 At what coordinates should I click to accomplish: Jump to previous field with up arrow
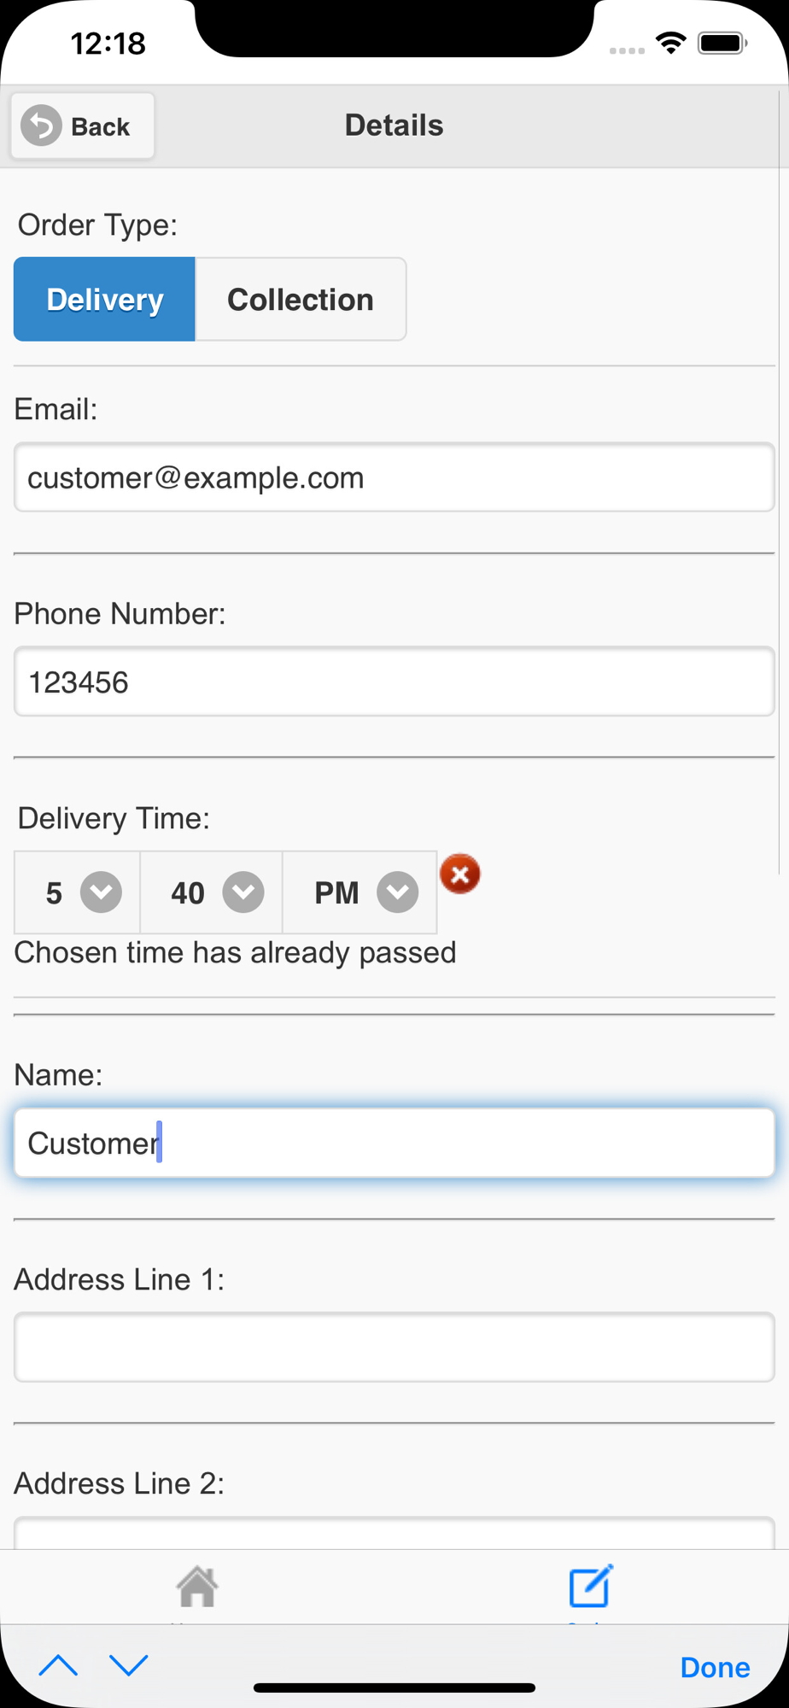(x=59, y=1665)
